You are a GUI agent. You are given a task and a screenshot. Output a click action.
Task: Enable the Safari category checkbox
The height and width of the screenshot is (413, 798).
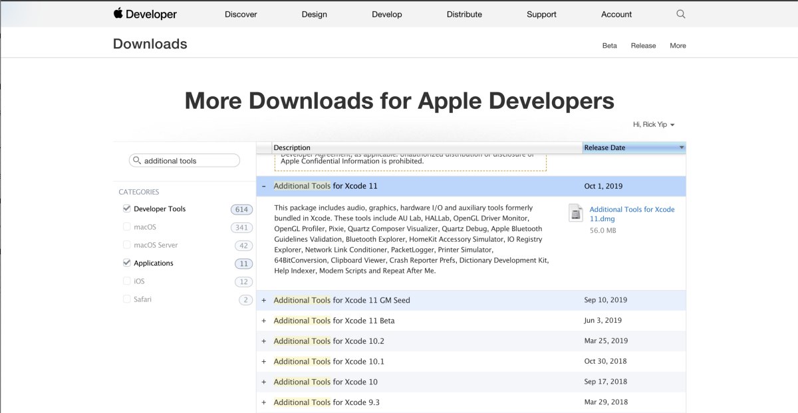[x=126, y=299]
